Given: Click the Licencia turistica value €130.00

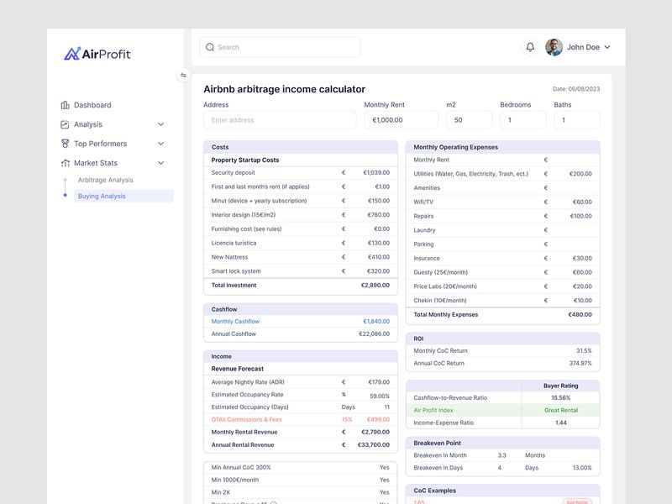Looking at the screenshot, I should [379, 243].
